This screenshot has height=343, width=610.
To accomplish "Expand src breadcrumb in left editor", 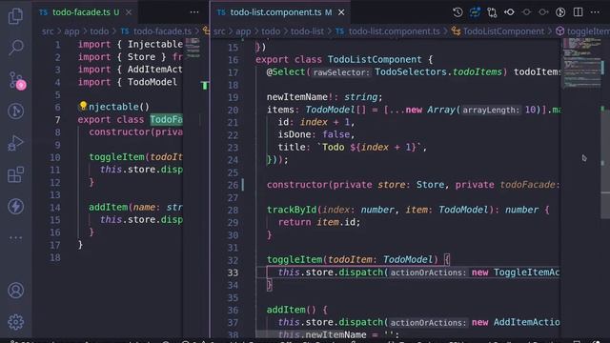I will click(48, 31).
